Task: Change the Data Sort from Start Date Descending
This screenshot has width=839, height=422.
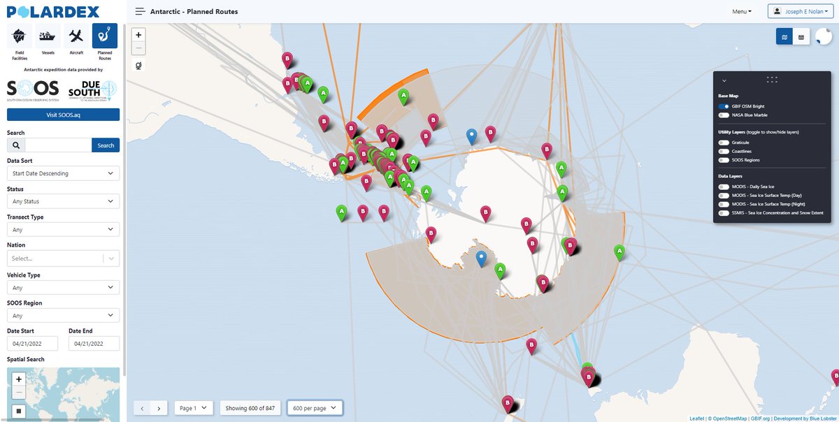Action: coord(63,173)
